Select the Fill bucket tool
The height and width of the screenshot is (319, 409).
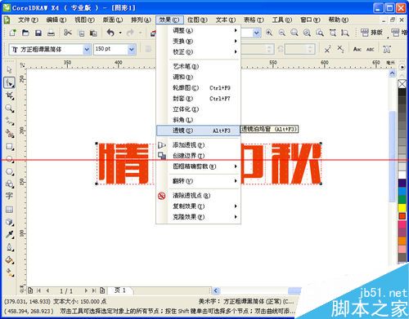[10, 260]
